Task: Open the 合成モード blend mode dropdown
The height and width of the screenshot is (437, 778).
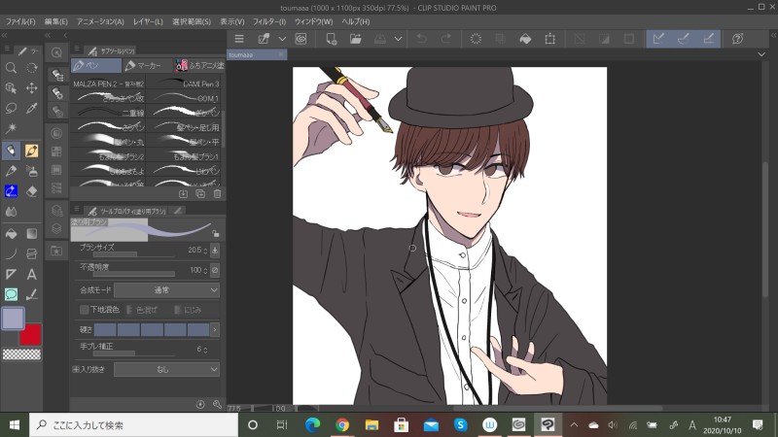Action: pyautogui.click(x=166, y=289)
